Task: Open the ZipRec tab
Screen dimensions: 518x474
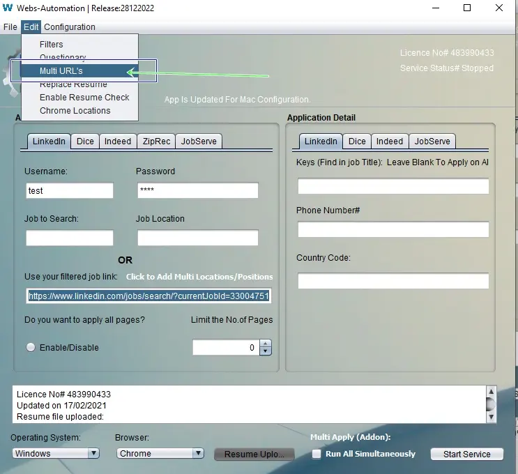Action: pos(156,142)
